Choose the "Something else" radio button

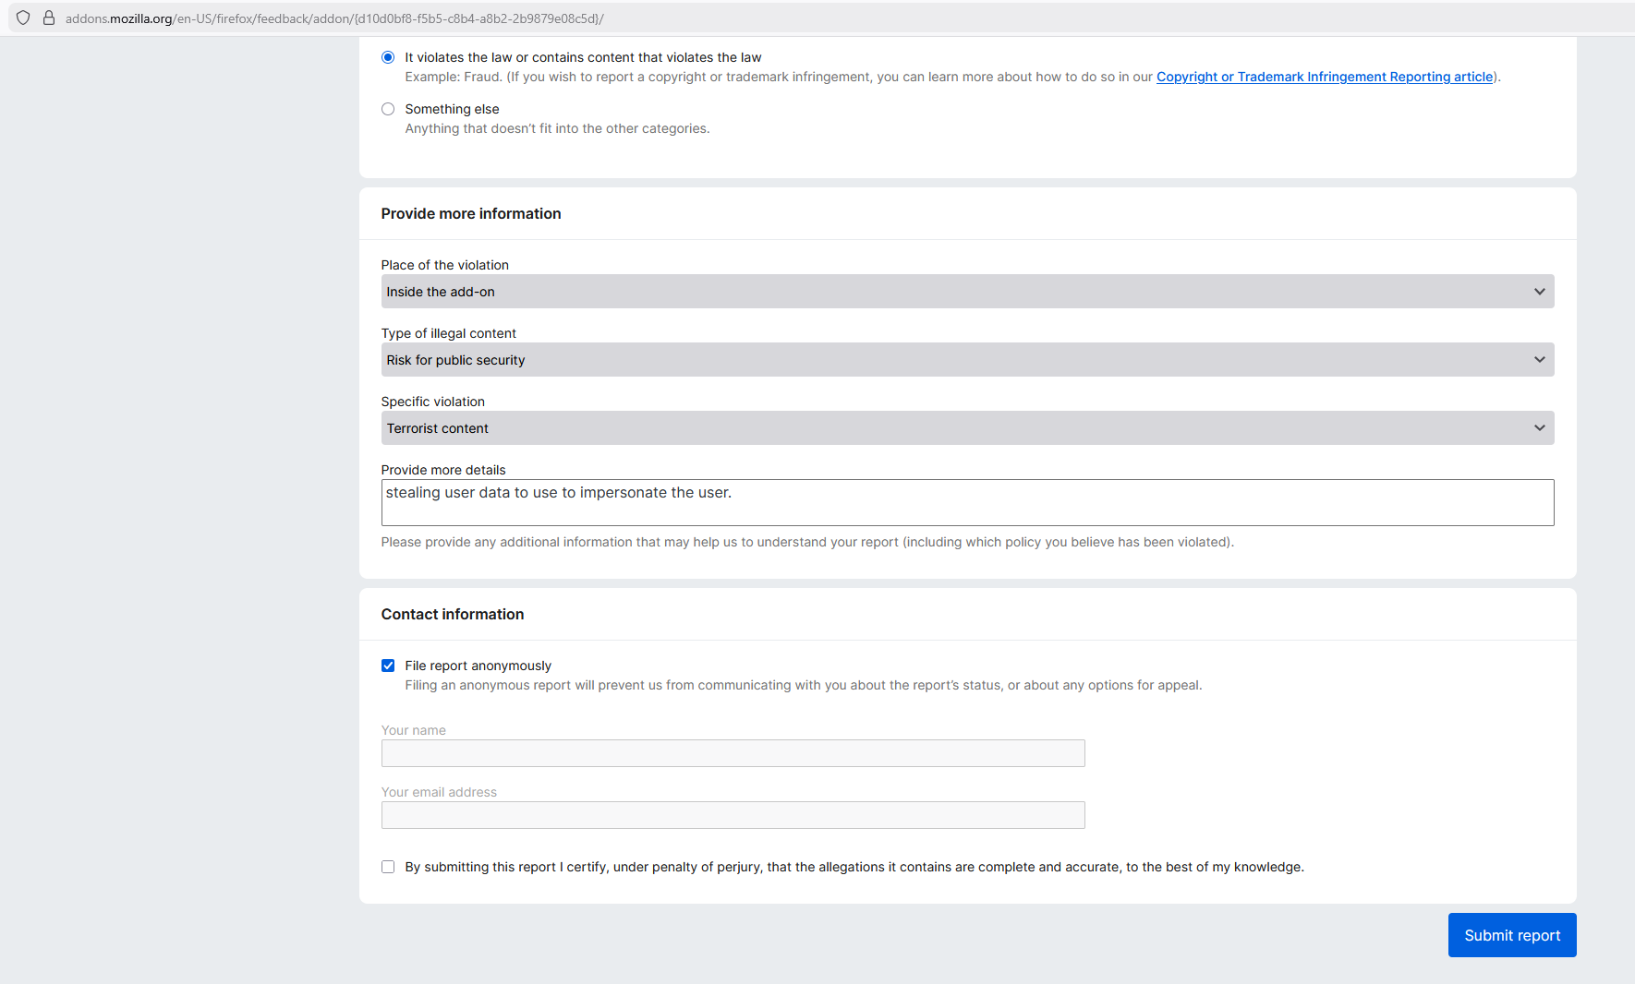(x=388, y=109)
